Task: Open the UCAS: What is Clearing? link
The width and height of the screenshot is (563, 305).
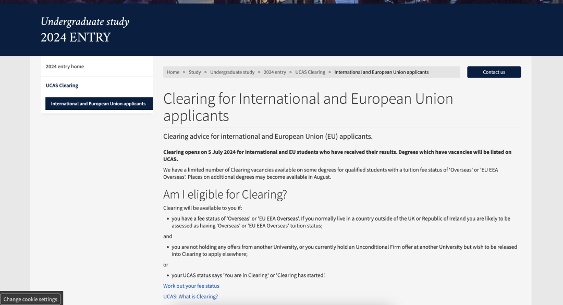Action: coord(190,297)
